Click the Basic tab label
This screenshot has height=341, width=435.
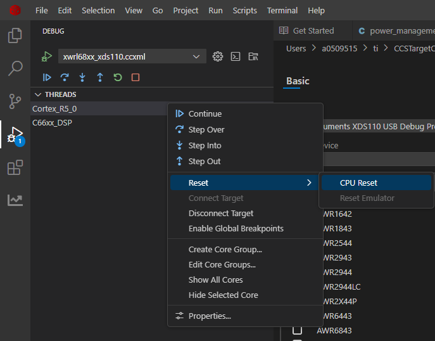[x=298, y=81]
